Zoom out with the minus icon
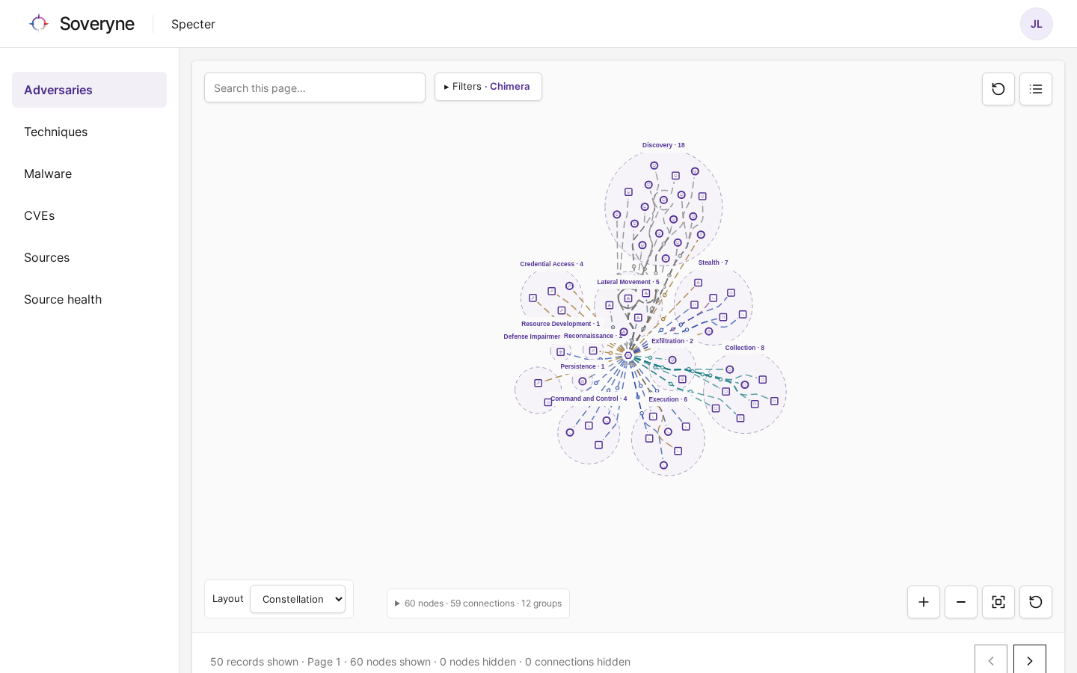Screen dimensions: 1077x673 (x=961, y=602)
